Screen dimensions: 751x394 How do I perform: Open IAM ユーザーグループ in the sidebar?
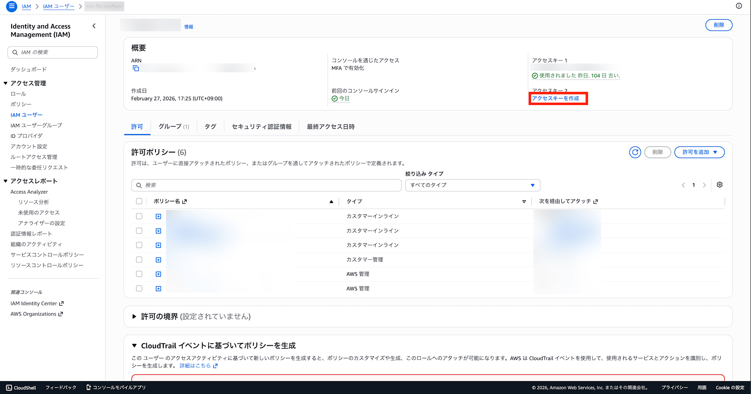coord(36,125)
